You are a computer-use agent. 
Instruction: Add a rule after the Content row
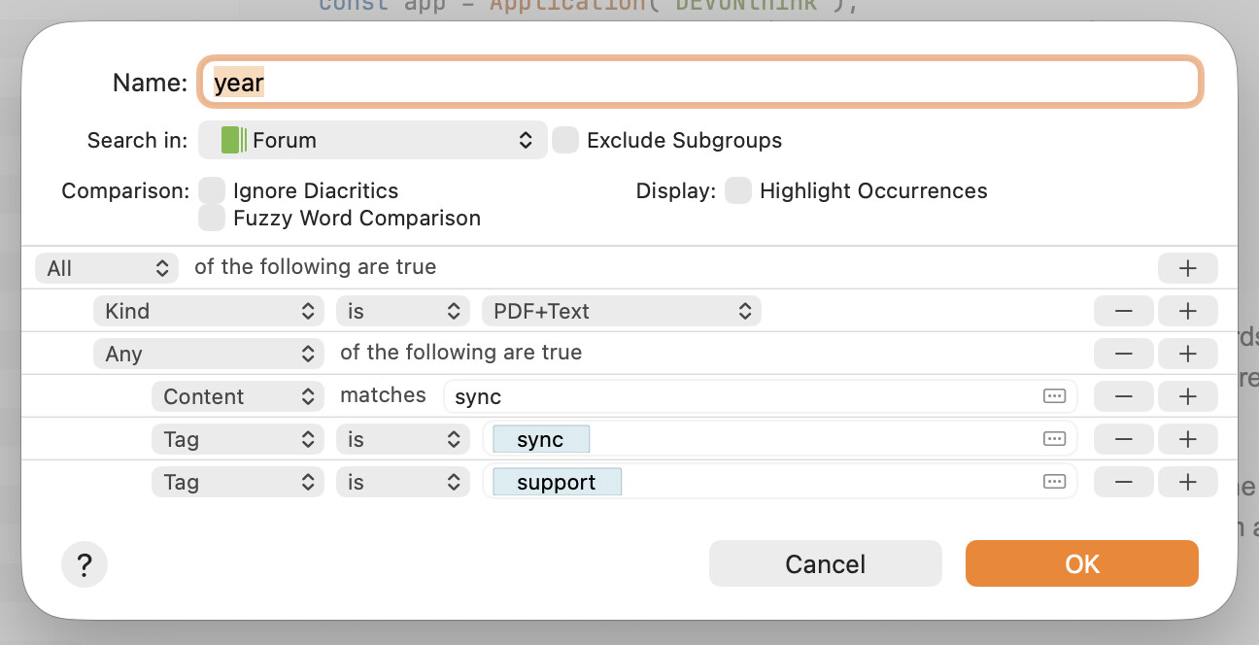pyautogui.click(x=1187, y=396)
